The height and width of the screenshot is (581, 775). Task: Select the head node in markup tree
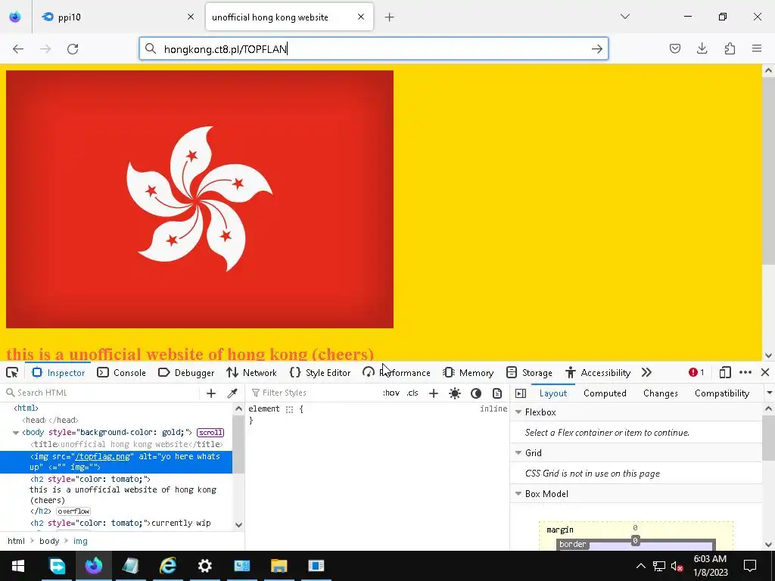50,420
